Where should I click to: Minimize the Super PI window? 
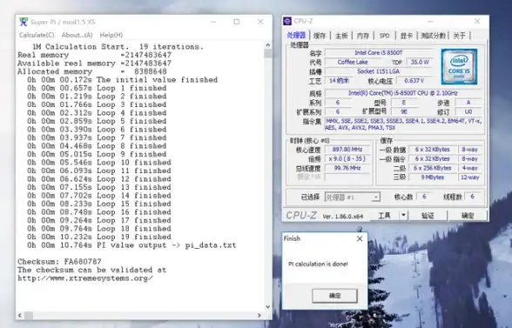(213, 22)
